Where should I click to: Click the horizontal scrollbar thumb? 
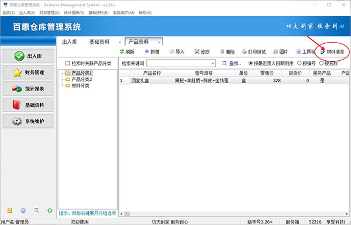[127, 213]
